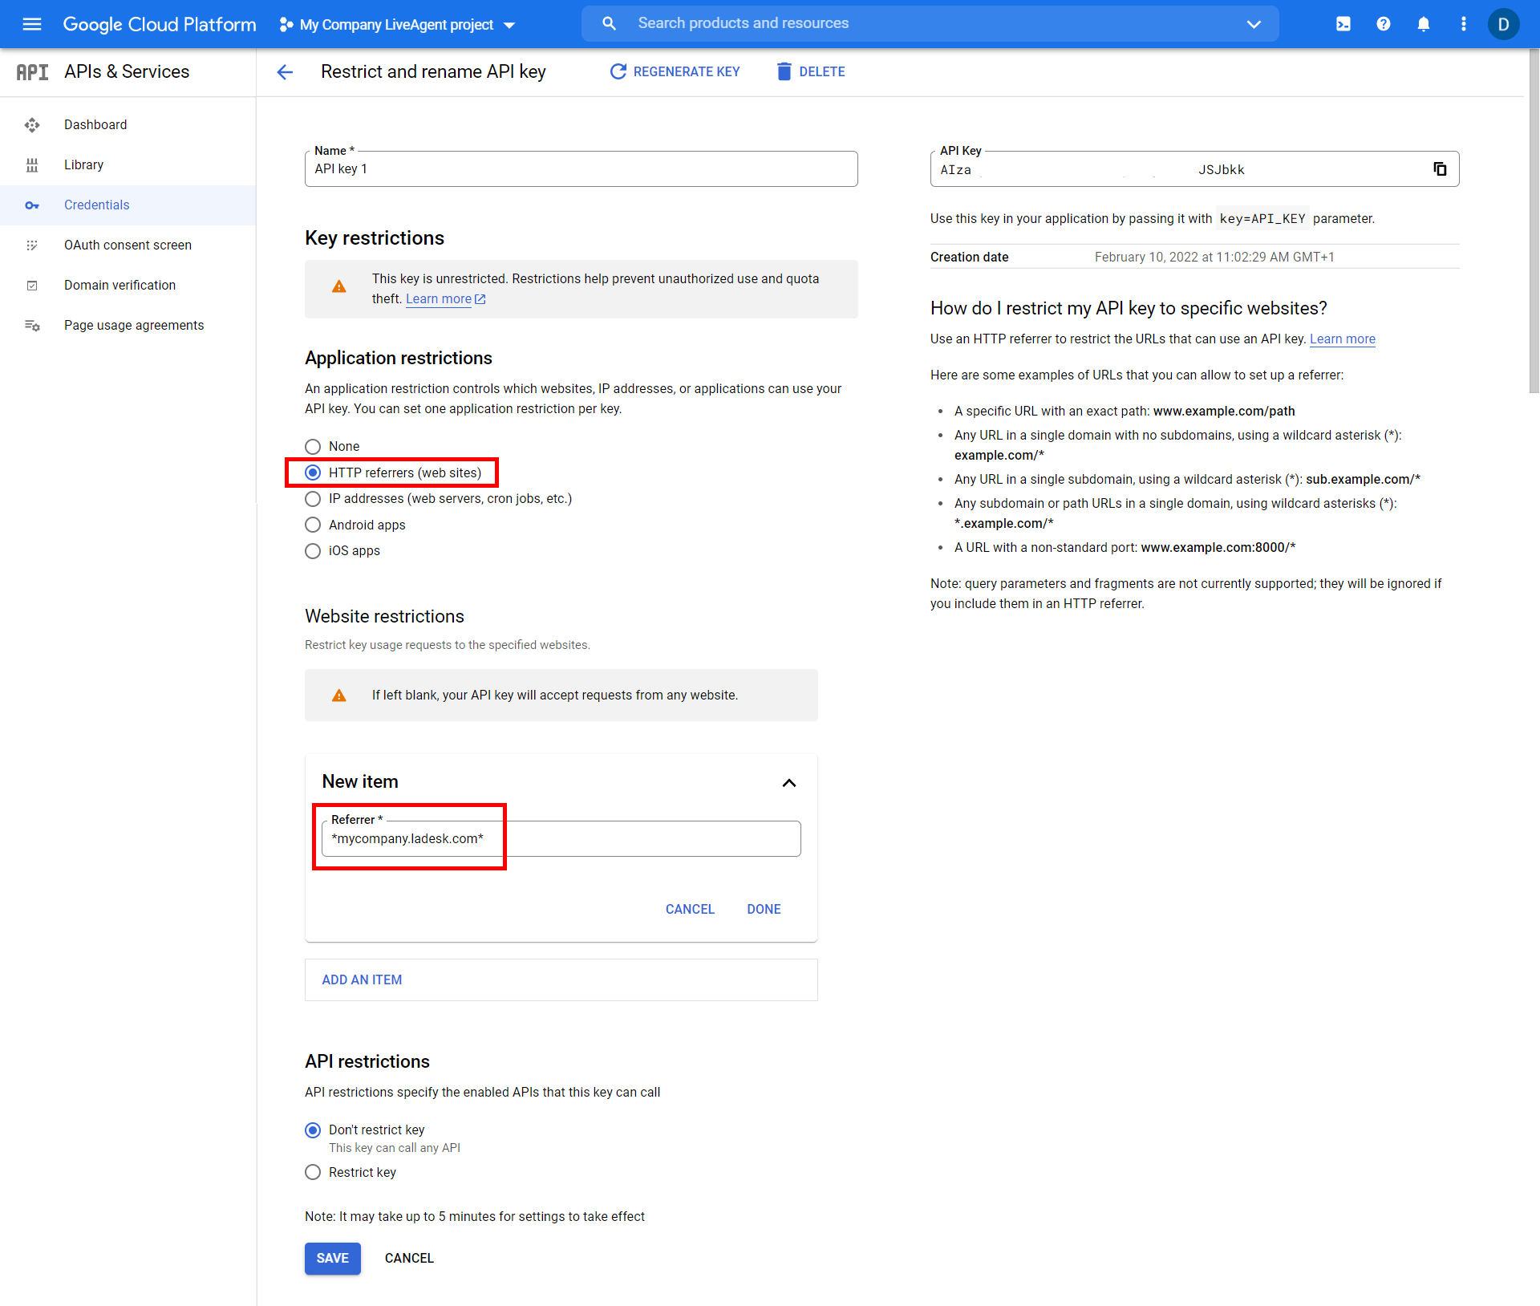
Task: Click the DELETE trash button
Action: [810, 71]
